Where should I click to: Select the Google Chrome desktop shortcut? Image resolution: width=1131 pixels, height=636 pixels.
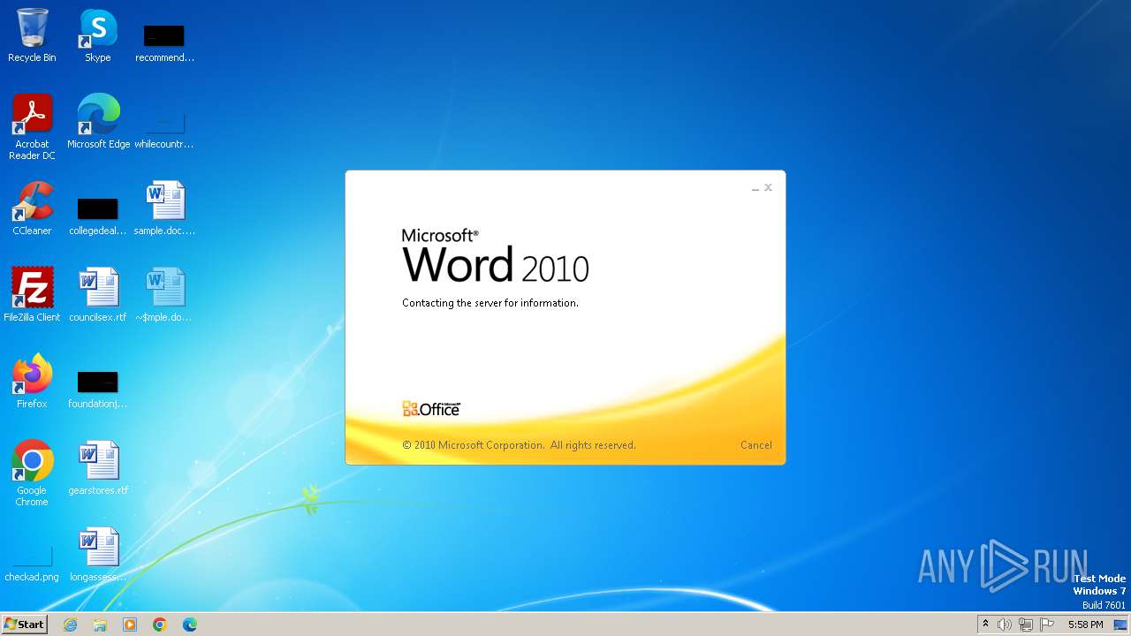coord(32,473)
